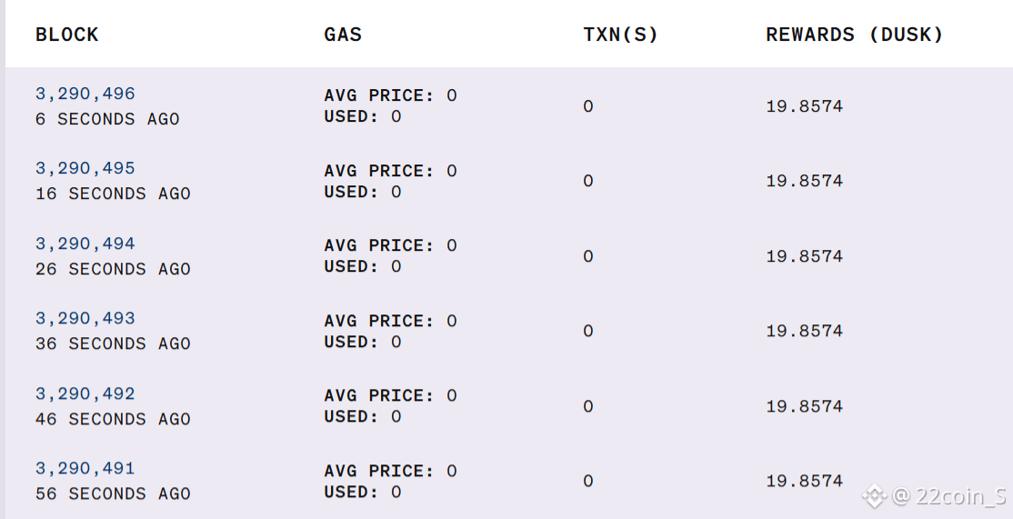
Task: Open block 3,290,496 details
Action: point(85,94)
